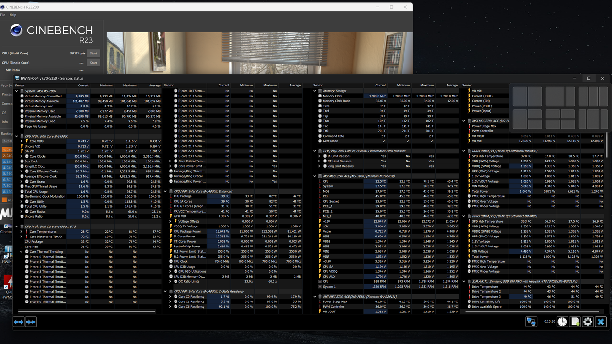Image resolution: width=612 pixels, height=344 pixels.
Task: Launch HWiNFO from its desktop shortcut
Action: tap(8, 252)
